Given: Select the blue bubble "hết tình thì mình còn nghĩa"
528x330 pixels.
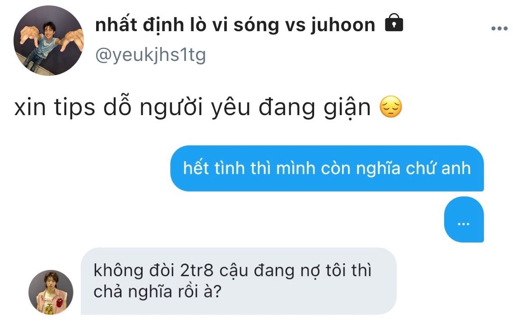Looking at the screenshot, I should (327, 168).
